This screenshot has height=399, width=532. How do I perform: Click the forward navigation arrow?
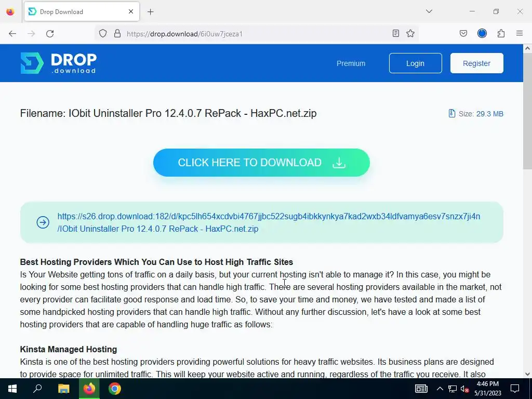pyautogui.click(x=31, y=34)
